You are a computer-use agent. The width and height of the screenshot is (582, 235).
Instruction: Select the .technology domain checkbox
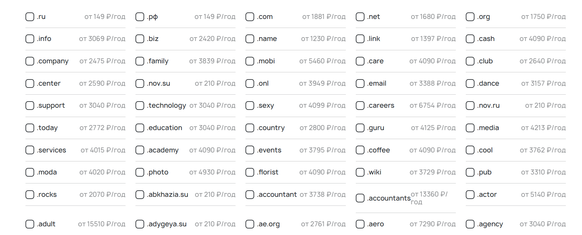coord(140,106)
